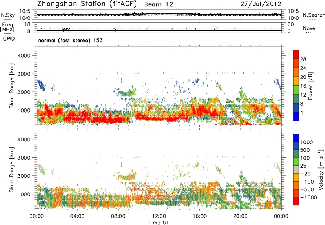Click 'normal (fast stereo) 153' text
325x225 pixels.
(70, 40)
